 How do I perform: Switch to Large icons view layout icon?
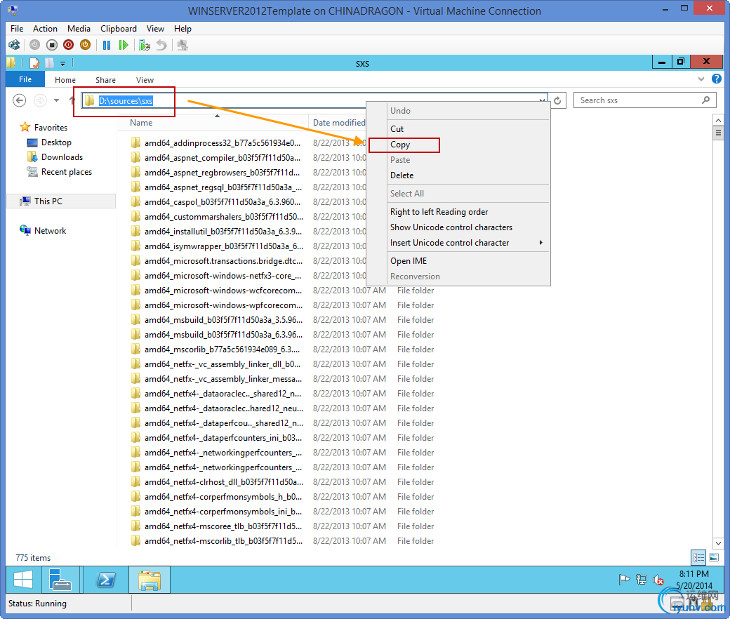714,557
